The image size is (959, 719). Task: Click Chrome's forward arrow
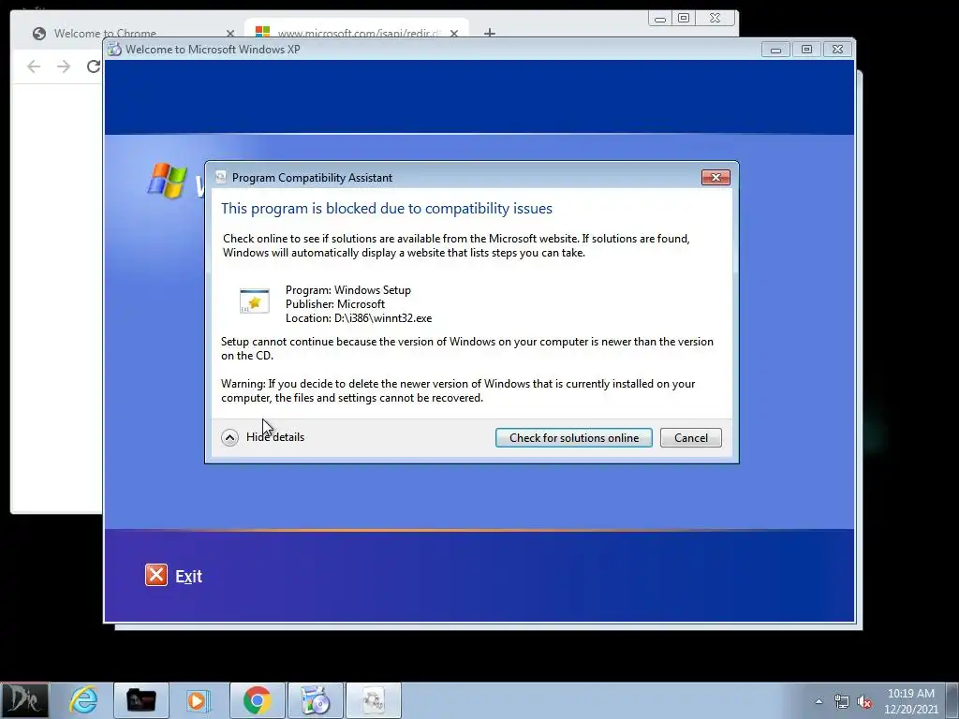coord(64,66)
